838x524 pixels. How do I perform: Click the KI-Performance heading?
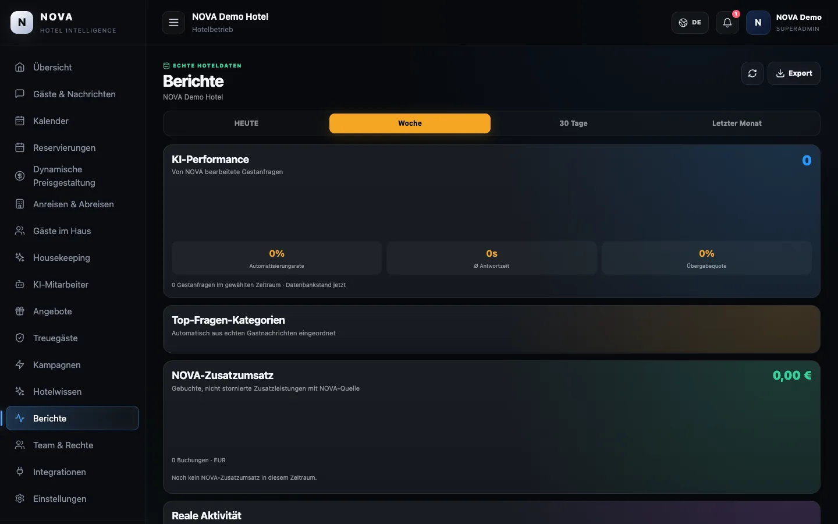(x=210, y=160)
